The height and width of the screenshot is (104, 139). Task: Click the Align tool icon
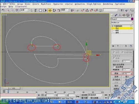point(127,10)
